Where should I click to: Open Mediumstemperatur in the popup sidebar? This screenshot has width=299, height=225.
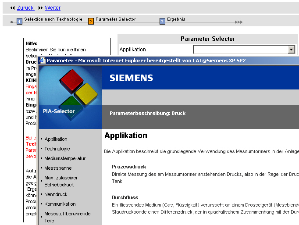[x=65, y=158]
